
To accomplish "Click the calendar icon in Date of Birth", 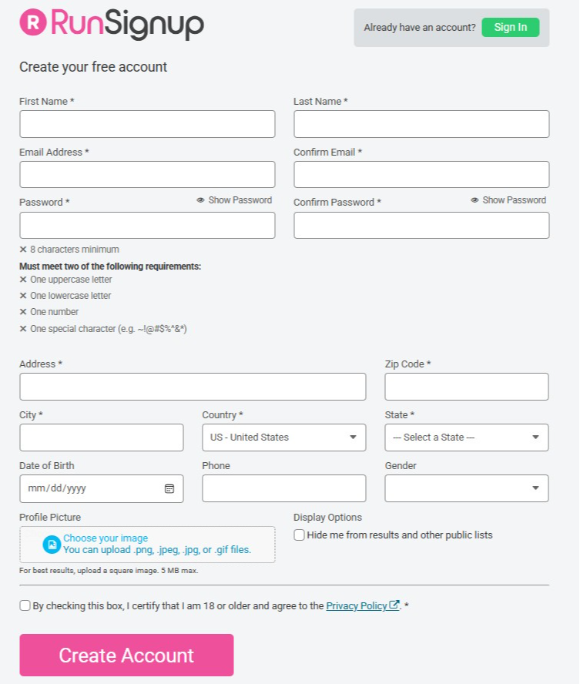I will (x=169, y=488).
